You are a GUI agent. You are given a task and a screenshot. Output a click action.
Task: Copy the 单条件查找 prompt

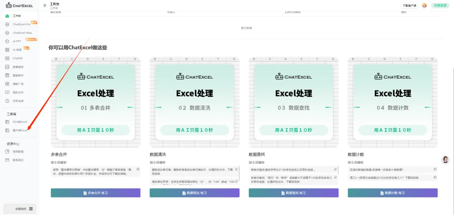[335, 169]
